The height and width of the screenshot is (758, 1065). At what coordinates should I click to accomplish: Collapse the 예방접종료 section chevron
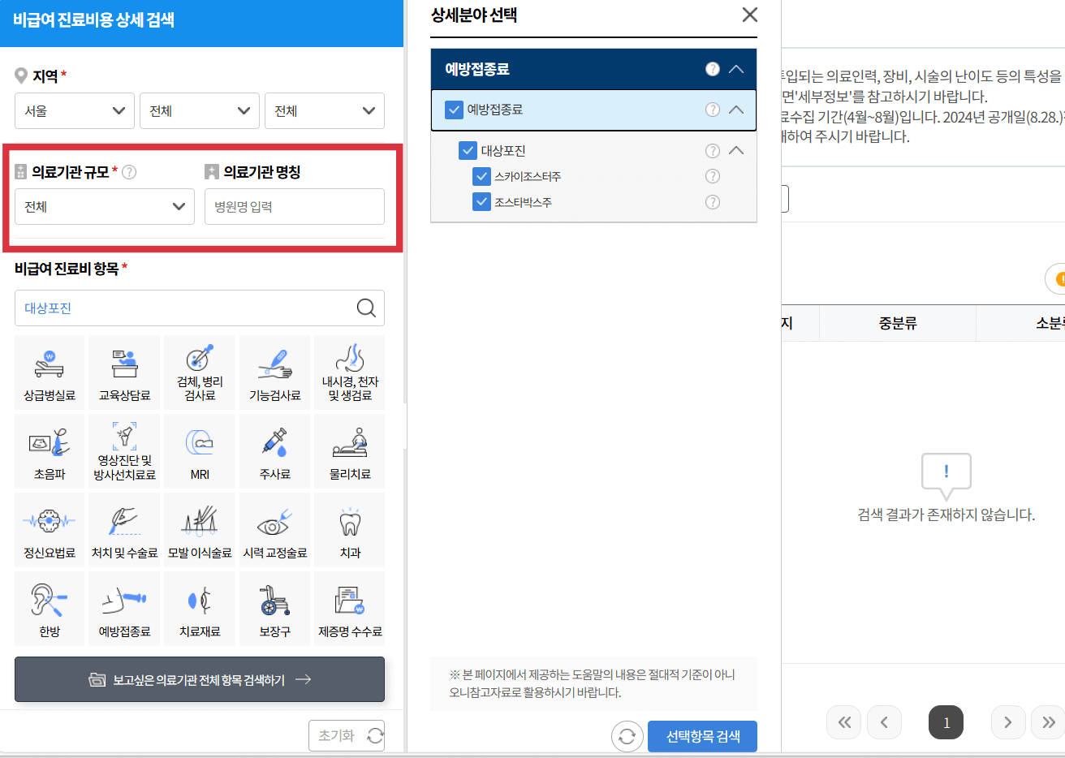click(x=737, y=69)
